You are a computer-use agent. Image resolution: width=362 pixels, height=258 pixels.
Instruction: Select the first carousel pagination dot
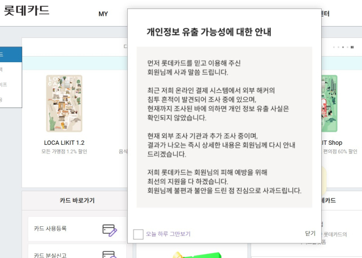point(334,47)
